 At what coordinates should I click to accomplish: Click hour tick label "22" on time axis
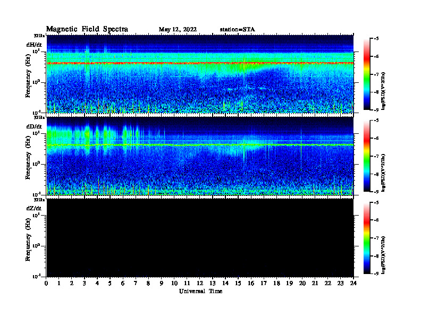click(328, 284)
